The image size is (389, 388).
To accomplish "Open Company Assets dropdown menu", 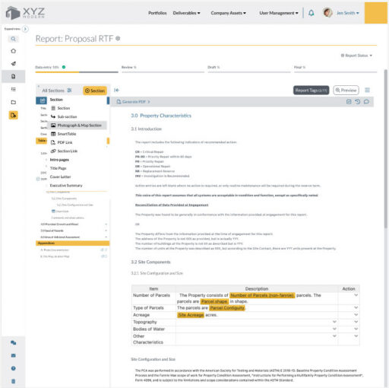I will pos(229,13).
